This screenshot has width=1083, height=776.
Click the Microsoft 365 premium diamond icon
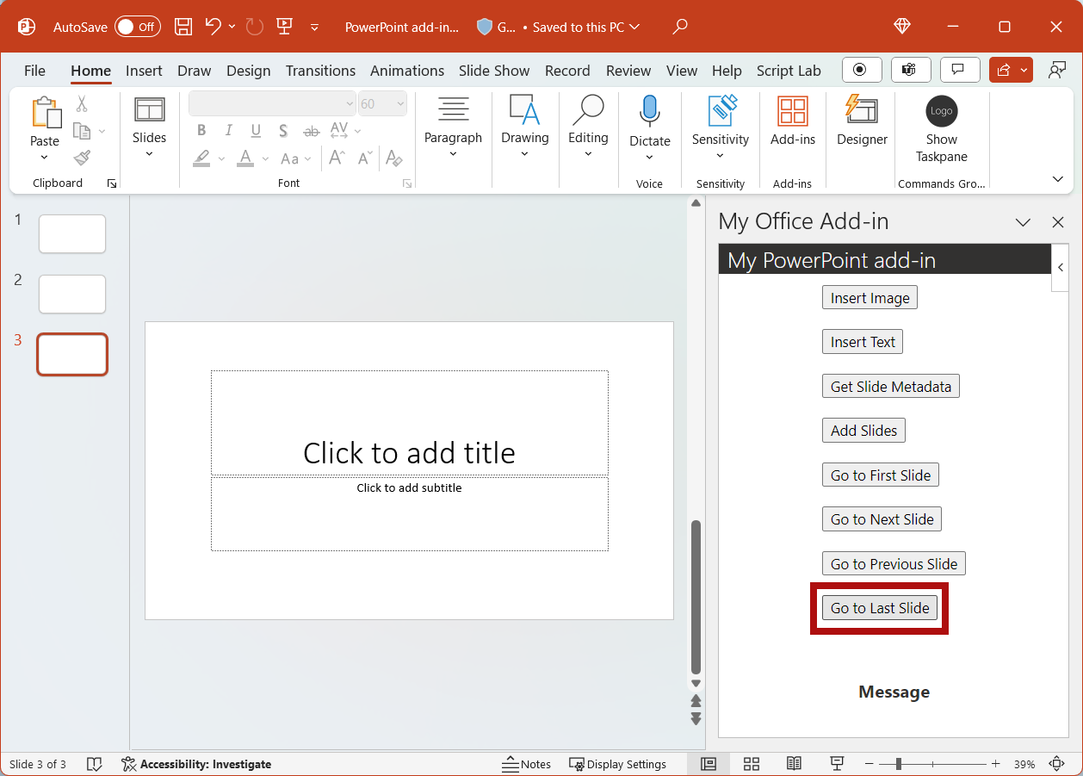point(902,27)
